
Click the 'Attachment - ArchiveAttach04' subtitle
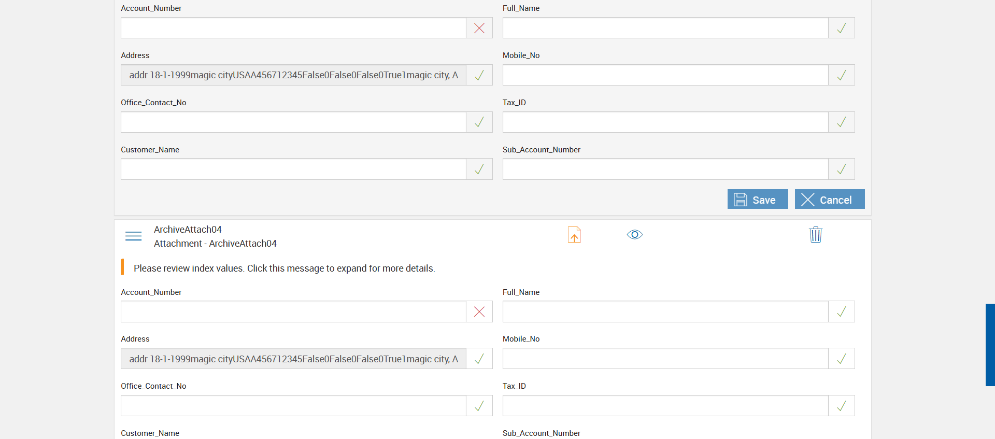point(215,244)
